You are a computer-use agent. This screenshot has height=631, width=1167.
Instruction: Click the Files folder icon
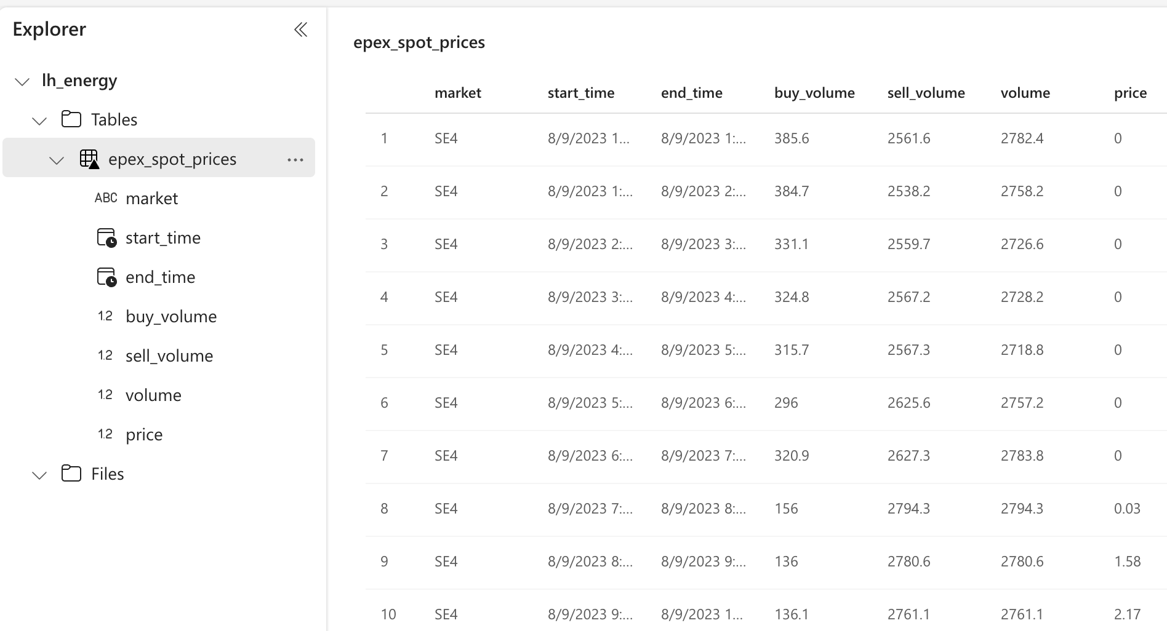[x=71, y=473]
